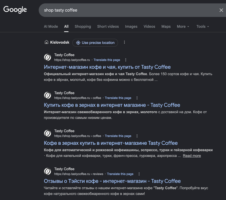
Task: Click the favicon of the reviews result
Action: [47, 171]
